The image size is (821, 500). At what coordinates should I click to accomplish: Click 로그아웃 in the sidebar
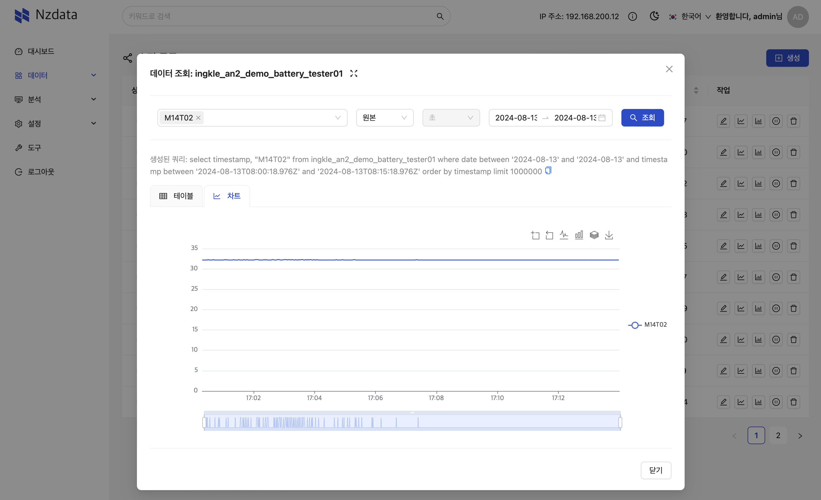pos(41,172)
